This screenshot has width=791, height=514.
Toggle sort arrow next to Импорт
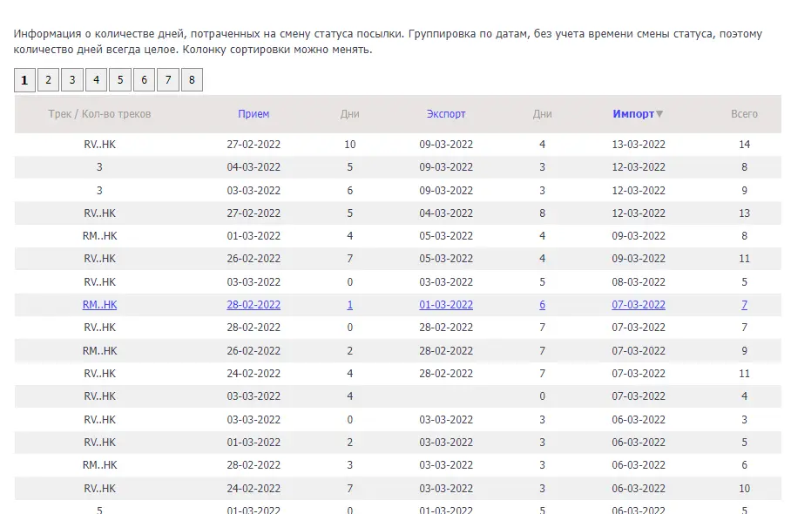[x=659, y=114]
